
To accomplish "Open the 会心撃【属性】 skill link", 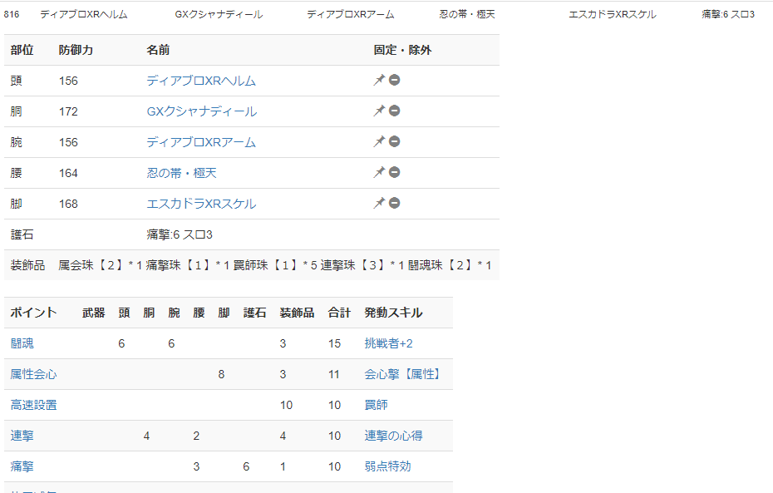I will (x=401, y=374).
